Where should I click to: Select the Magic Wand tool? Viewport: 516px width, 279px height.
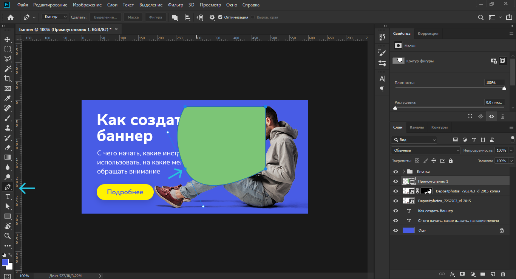coord(8,69)
